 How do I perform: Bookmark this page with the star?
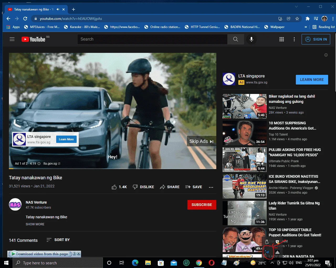[x=297, y=19]
